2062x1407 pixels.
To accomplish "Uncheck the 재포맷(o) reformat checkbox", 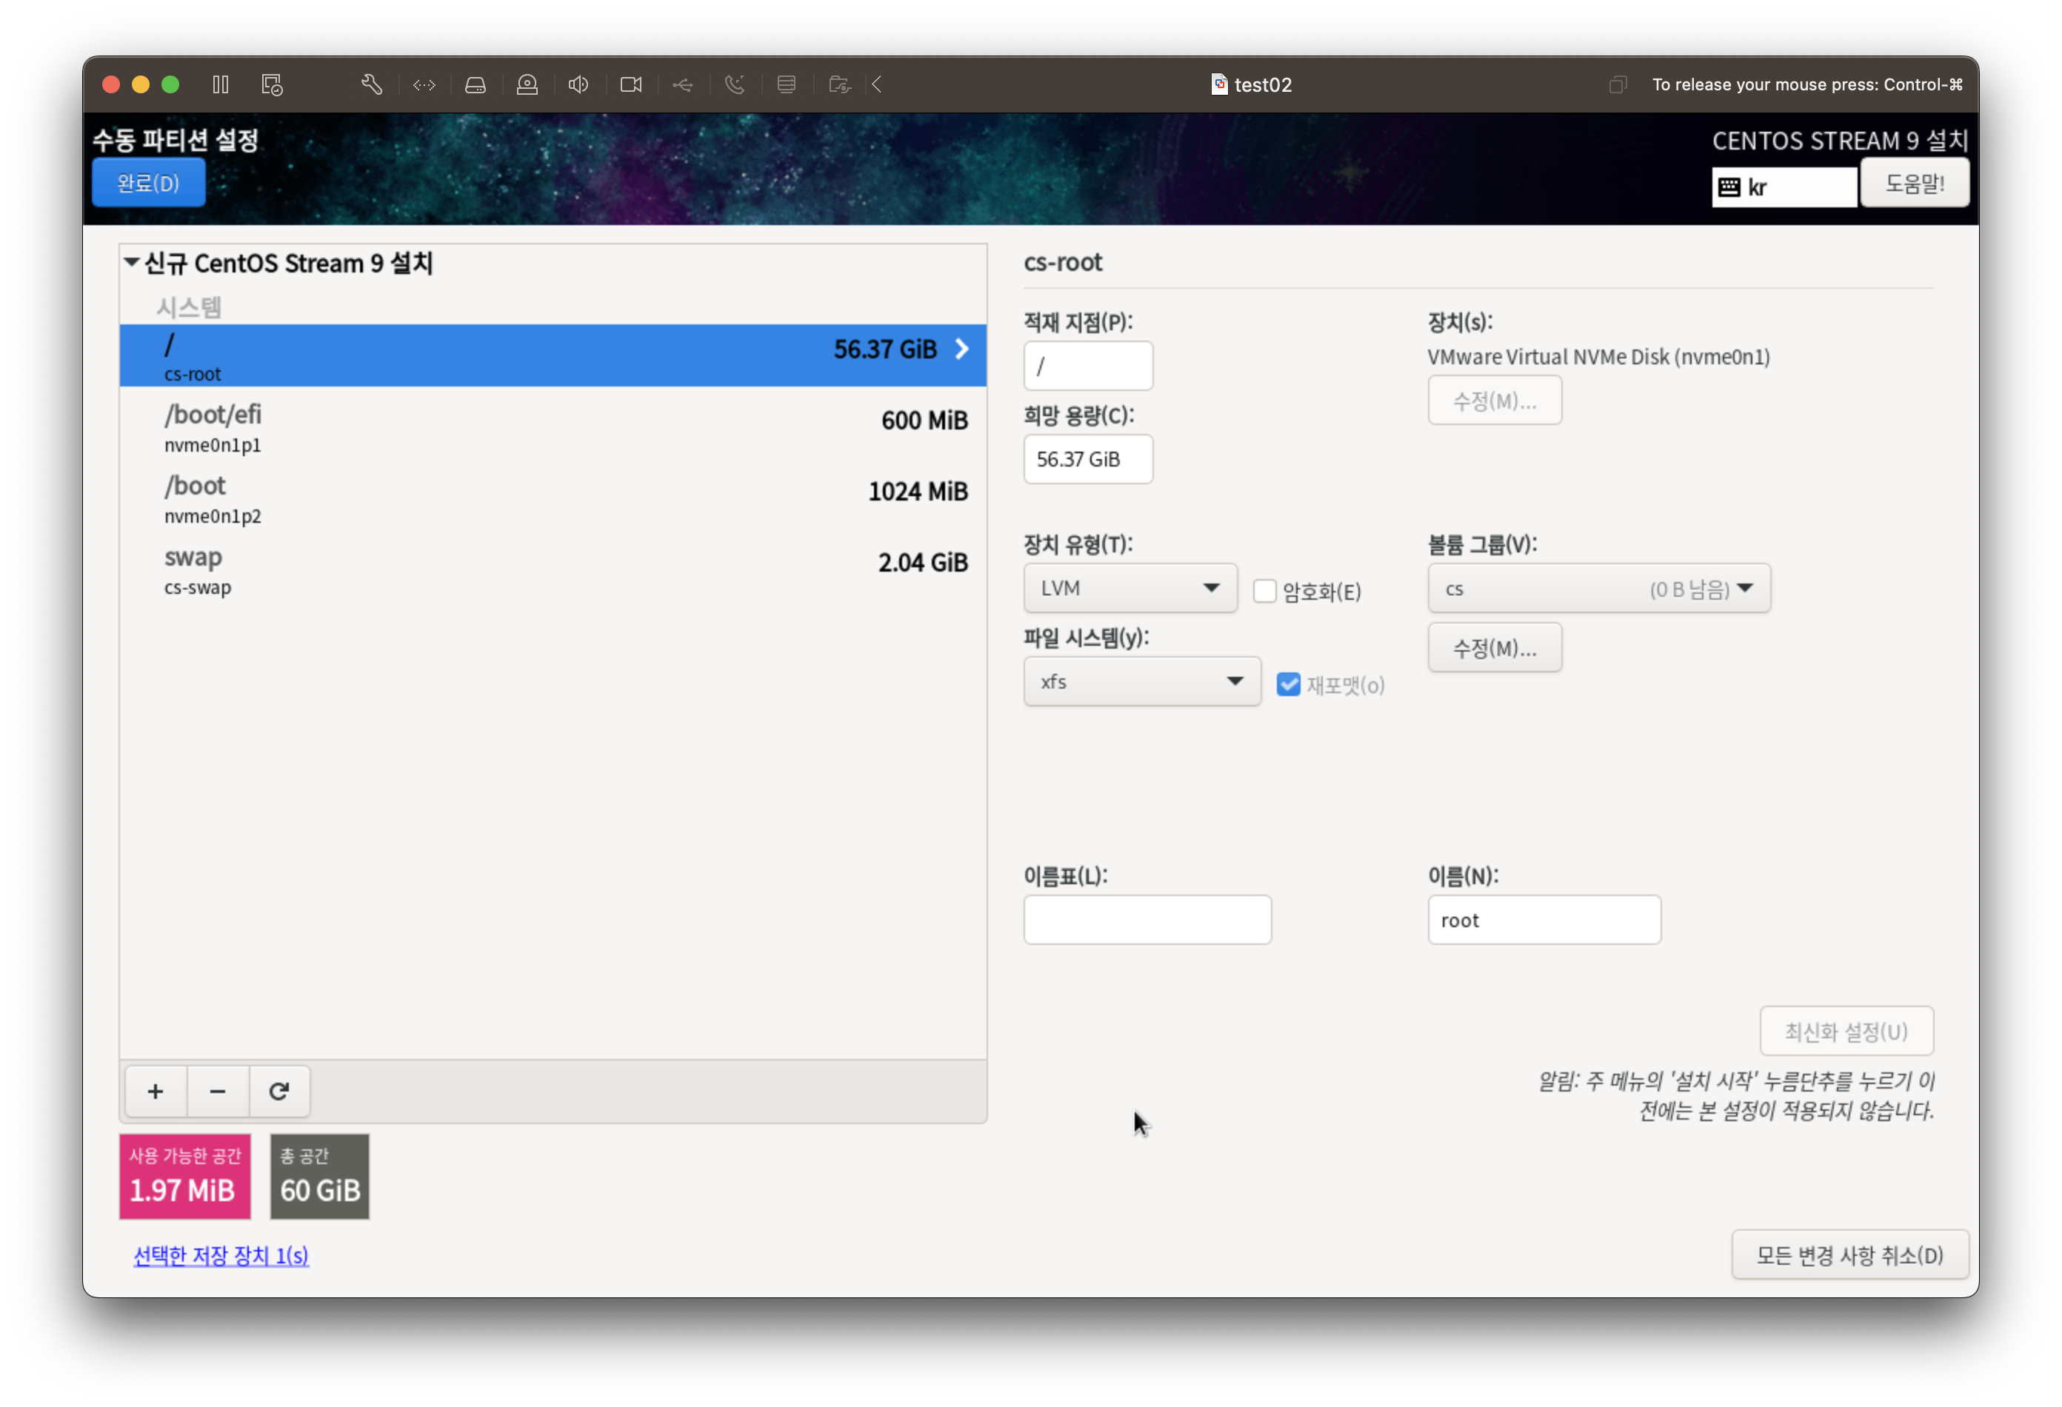I will click(x=1288, y=684).
